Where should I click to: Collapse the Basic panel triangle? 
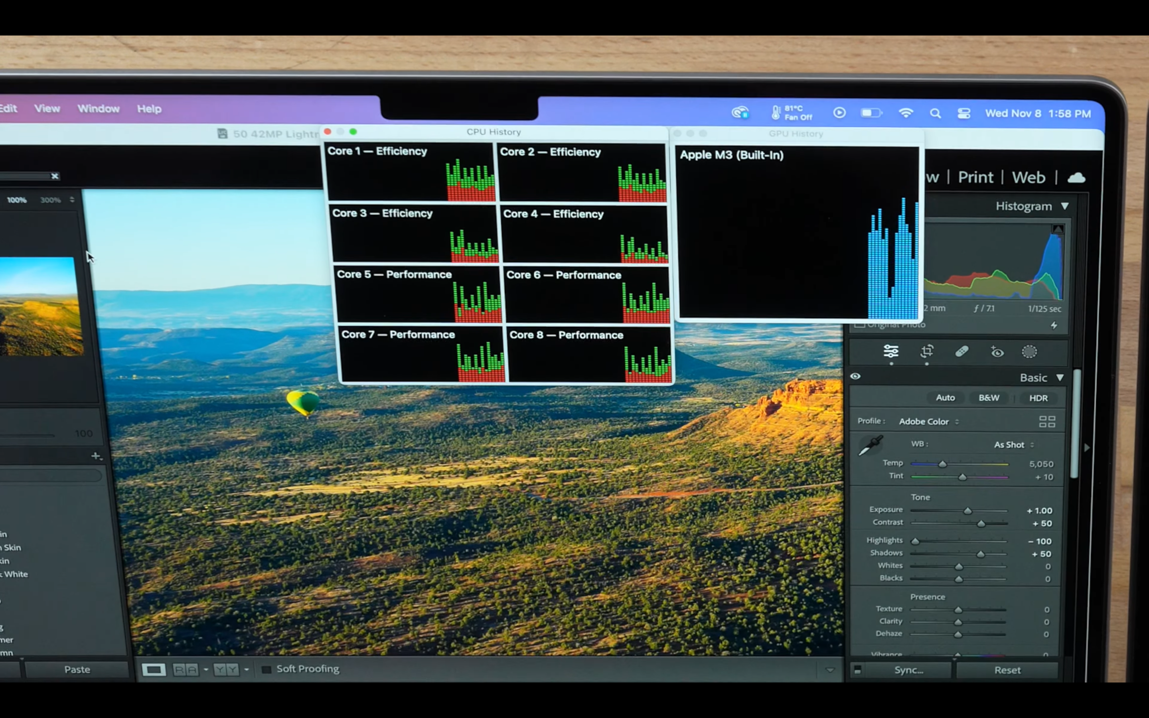[1060, 377]
